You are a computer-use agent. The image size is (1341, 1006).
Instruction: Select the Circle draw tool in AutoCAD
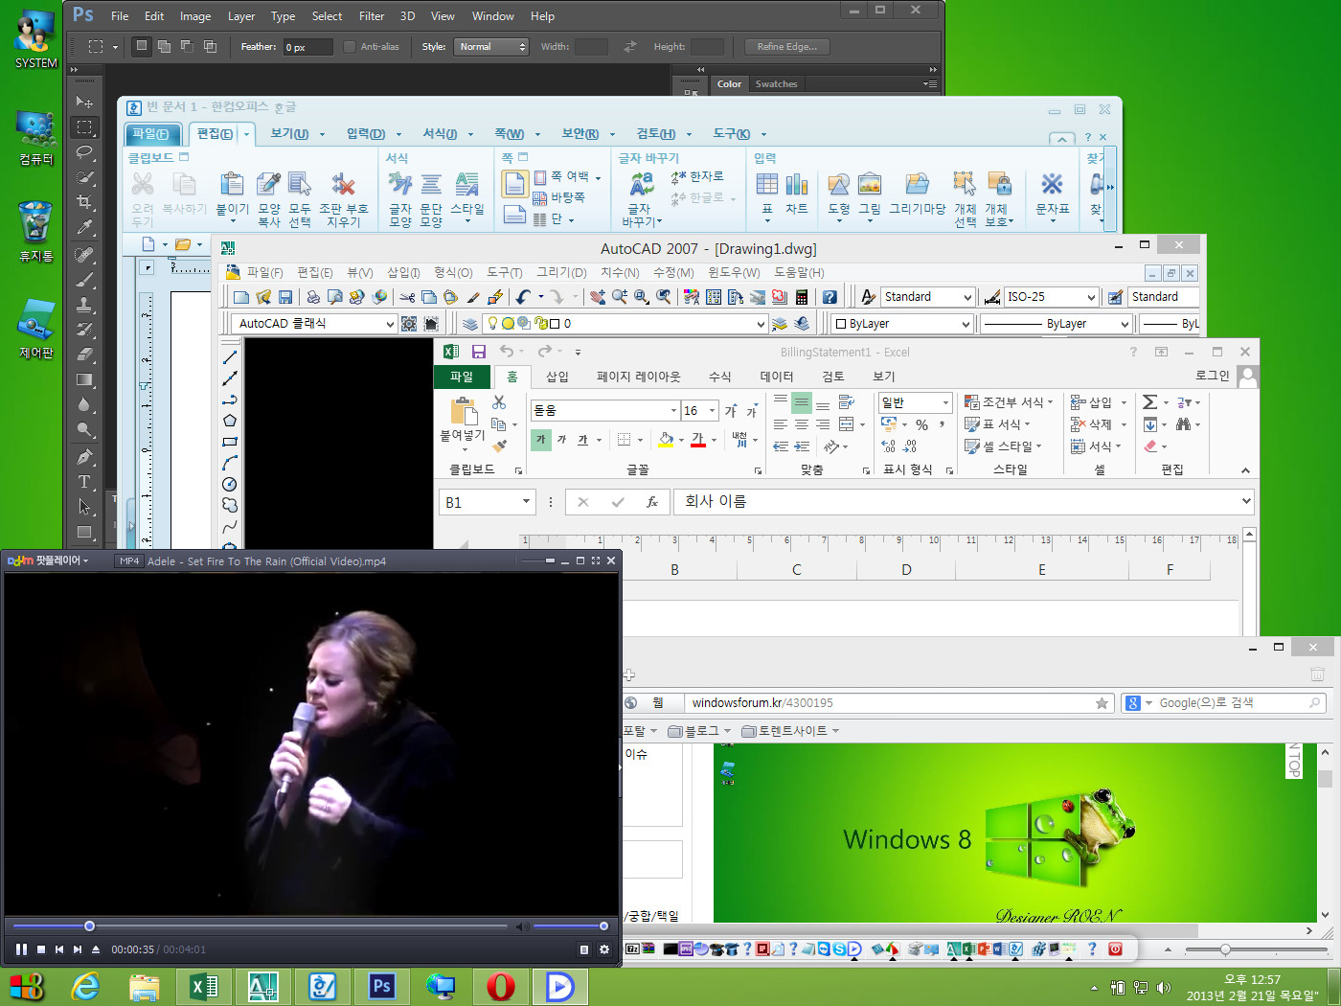click(230, 485)
